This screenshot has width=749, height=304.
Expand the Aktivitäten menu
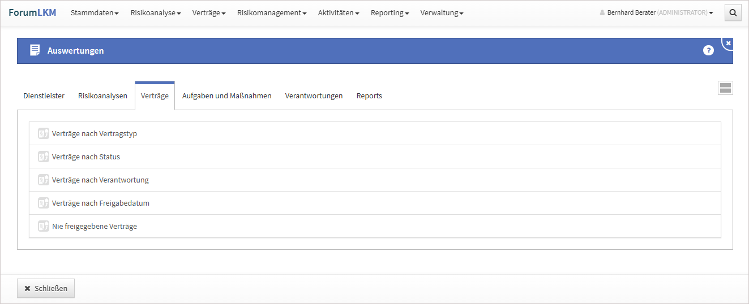[x=339, y=12]
